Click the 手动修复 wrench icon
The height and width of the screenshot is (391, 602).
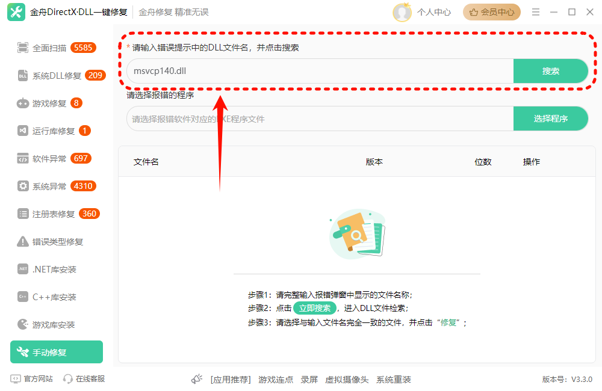[x=23, y=352]
